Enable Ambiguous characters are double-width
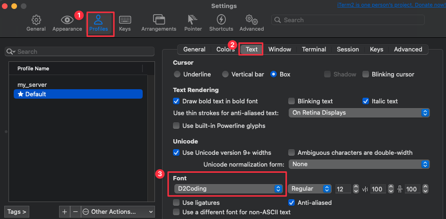This screenshot has height=219, width=446. coord(292,152)
